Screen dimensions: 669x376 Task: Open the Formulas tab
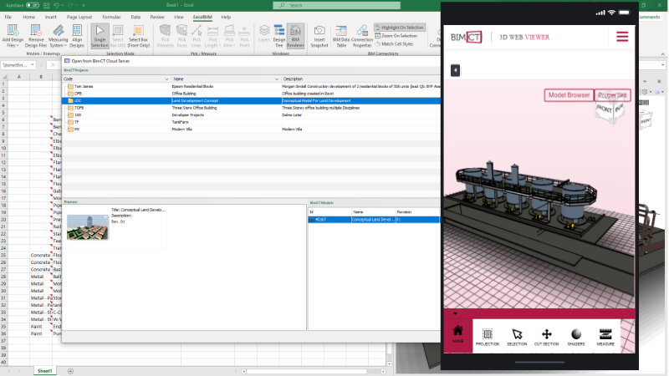(111, 17)
